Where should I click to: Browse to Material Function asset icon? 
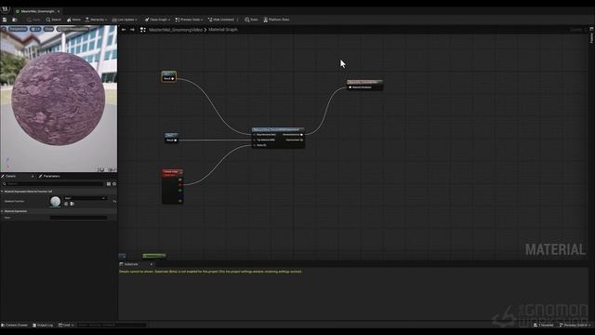pos(73,204)
